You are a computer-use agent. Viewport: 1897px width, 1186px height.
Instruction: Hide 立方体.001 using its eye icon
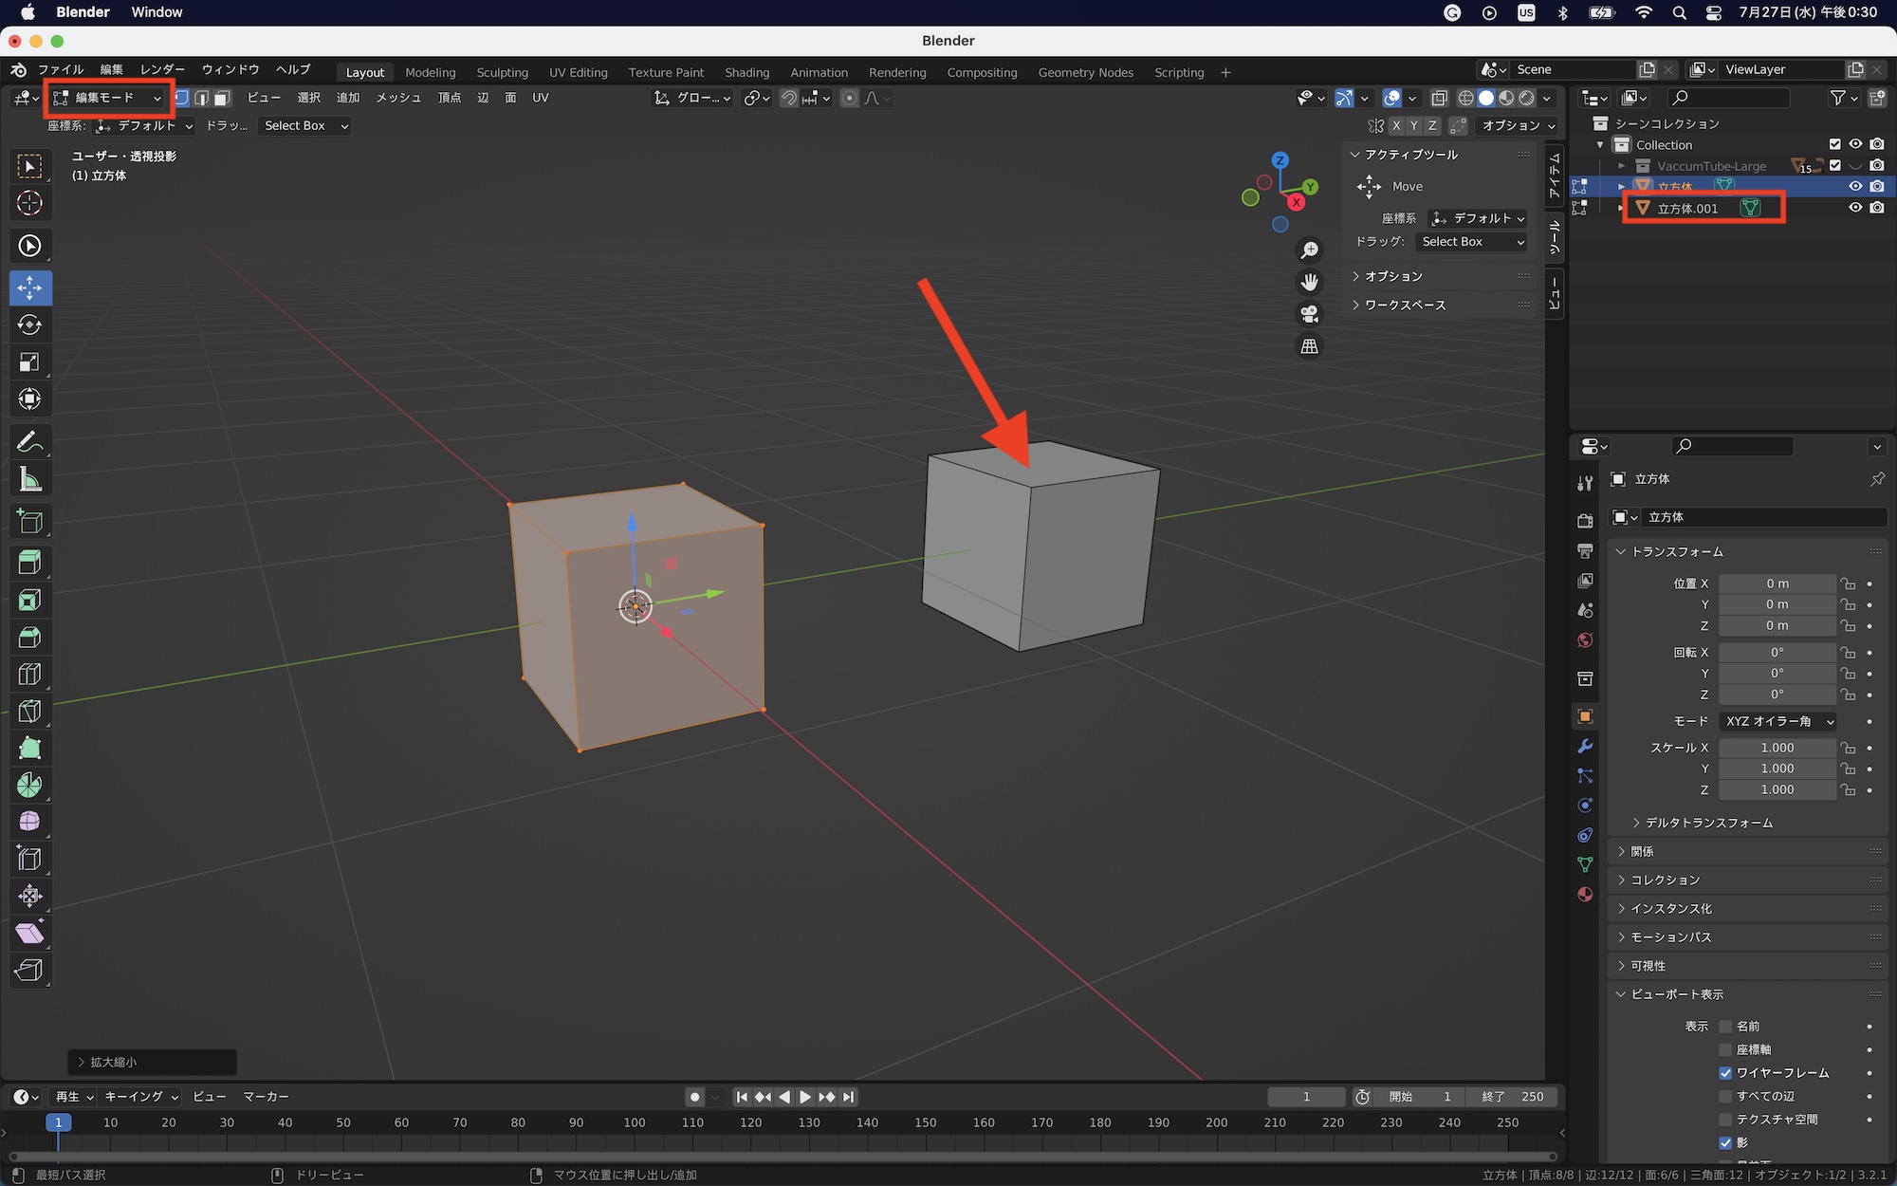tap(1855, 208)
